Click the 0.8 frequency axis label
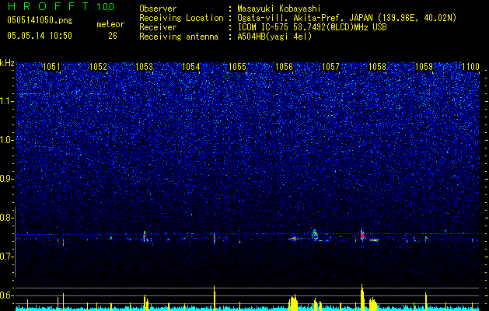The width and height of the screenshot is (489, 311). click(7, 218)
